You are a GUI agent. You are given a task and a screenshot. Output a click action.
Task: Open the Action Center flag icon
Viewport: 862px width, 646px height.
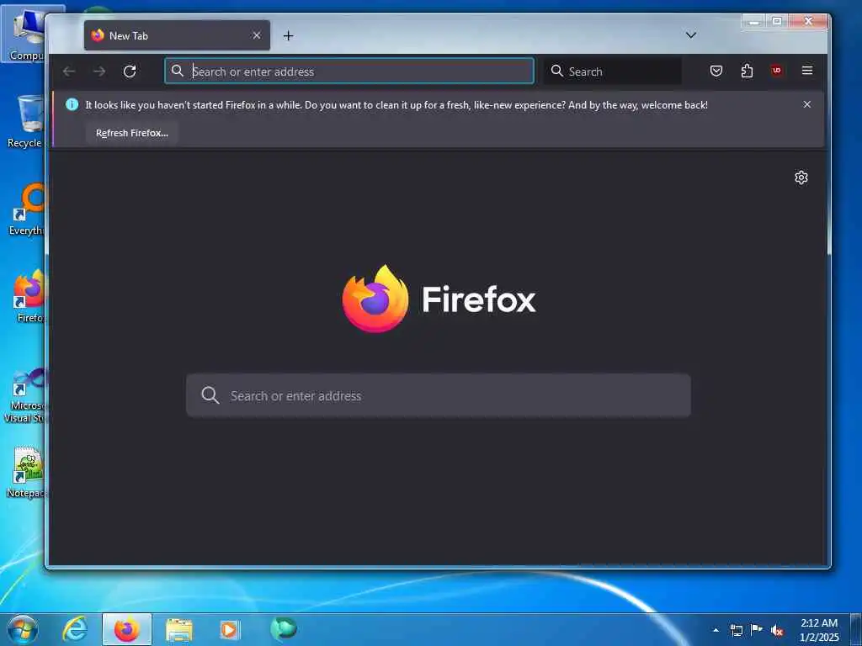pyautogui.click(x=757, y=629)
